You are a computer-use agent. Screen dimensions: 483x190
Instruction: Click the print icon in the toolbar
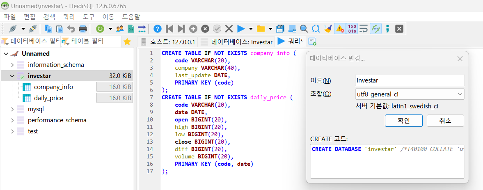point(83,29)
